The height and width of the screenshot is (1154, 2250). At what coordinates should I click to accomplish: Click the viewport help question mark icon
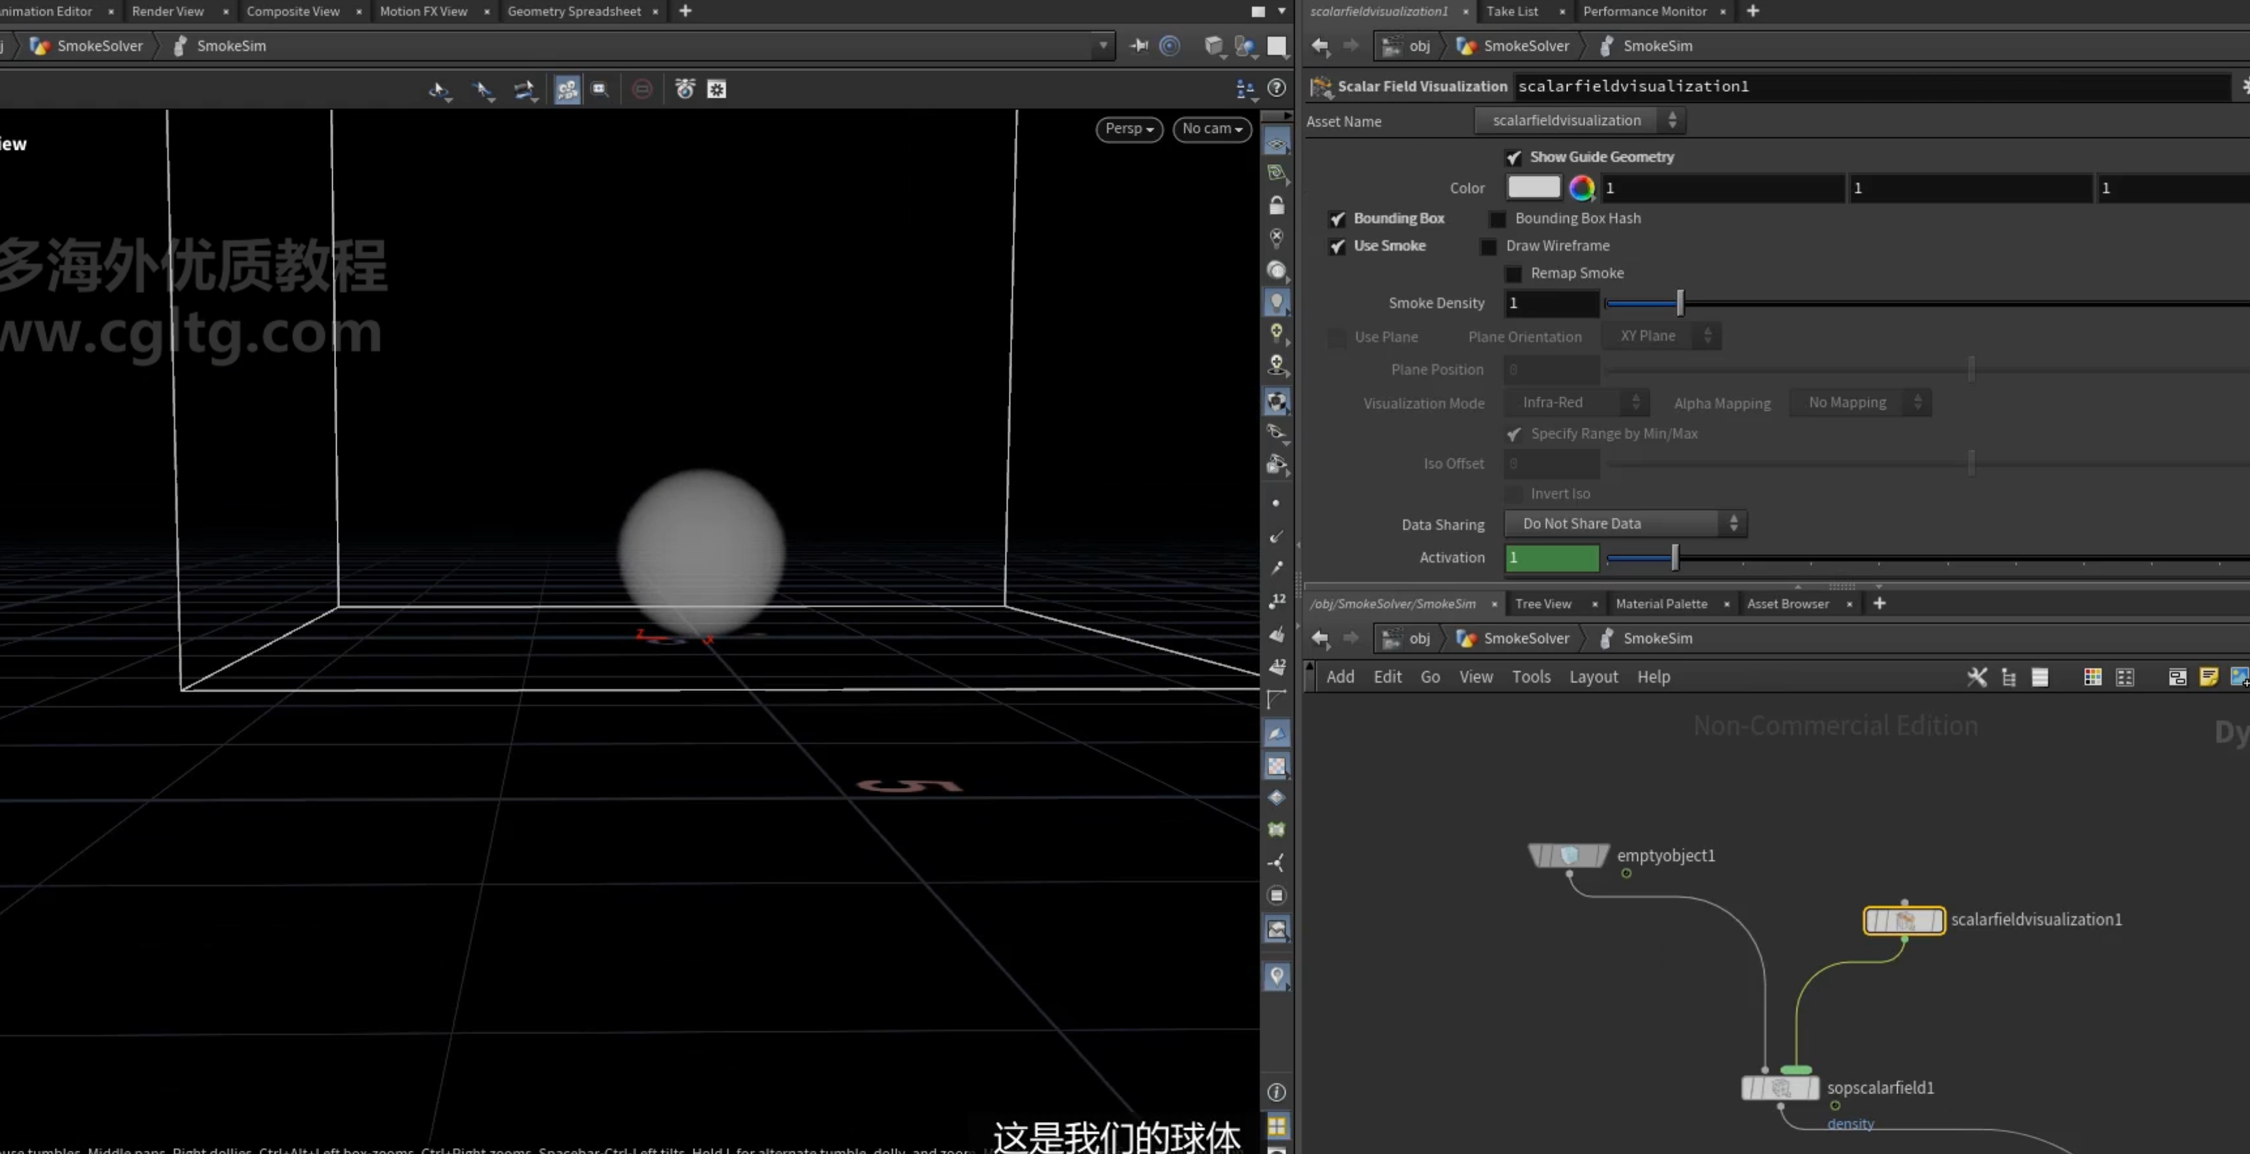1276,88
